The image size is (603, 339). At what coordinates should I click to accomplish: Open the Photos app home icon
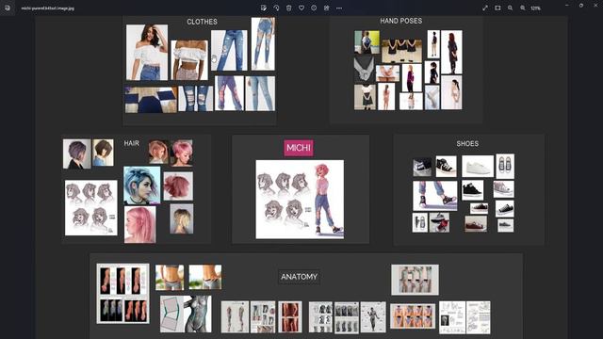8,8
